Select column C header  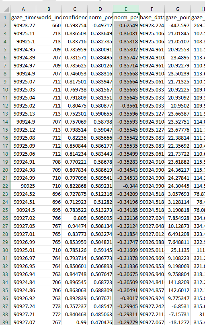tap(75, 9)
